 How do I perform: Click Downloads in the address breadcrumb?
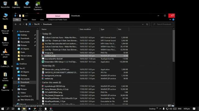point(47,24)
